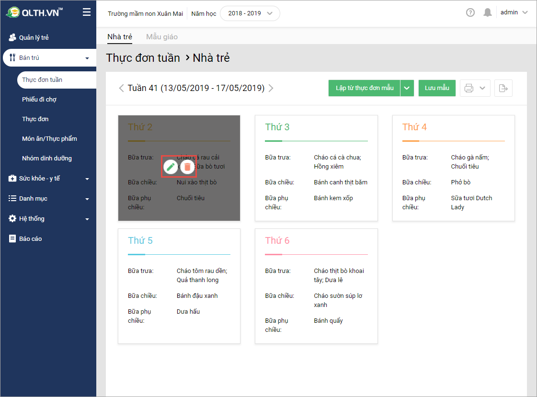Viewport: 537px width, 397px height.
Task: Select the Thứ 4 menu card heading
Action: (414, 127)
